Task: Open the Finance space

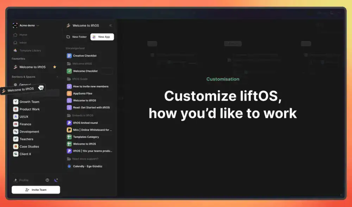Action: point(25,124)
